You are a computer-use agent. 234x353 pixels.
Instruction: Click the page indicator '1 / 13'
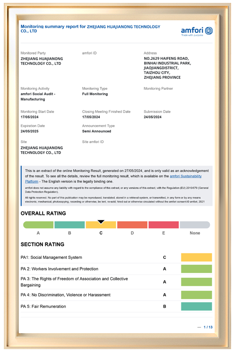point(208,327)
